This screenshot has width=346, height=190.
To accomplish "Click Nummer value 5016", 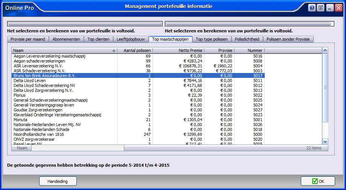I will coord(258,56).
